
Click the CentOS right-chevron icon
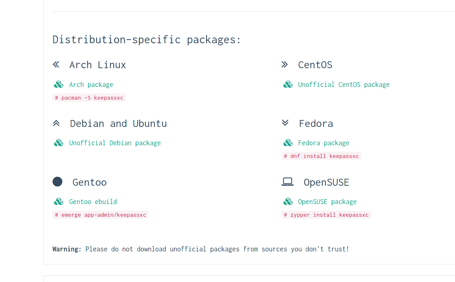(285, 64)
